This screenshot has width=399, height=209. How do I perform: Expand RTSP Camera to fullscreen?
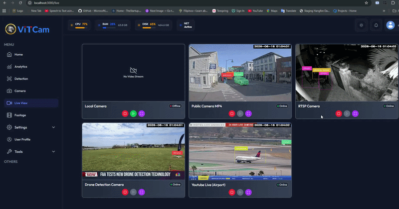355,113
